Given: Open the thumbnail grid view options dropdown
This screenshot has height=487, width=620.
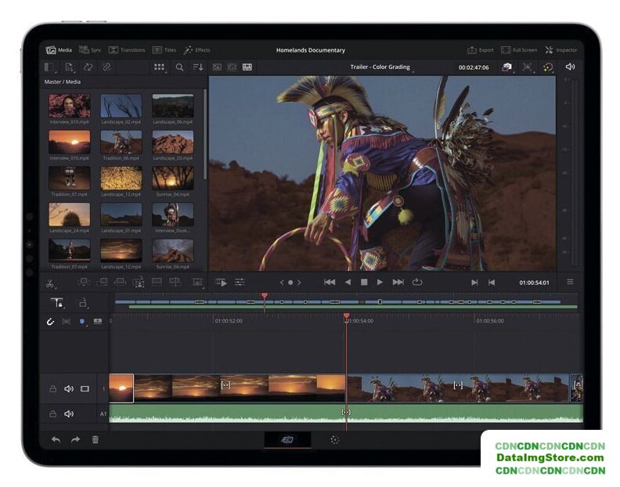Looking at the screenshot, I should click(x=159, y=67).
